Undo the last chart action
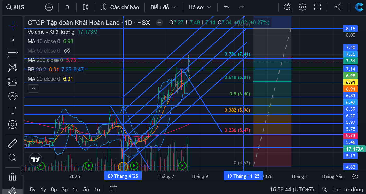The image size is (366, 194). [226, 7]
